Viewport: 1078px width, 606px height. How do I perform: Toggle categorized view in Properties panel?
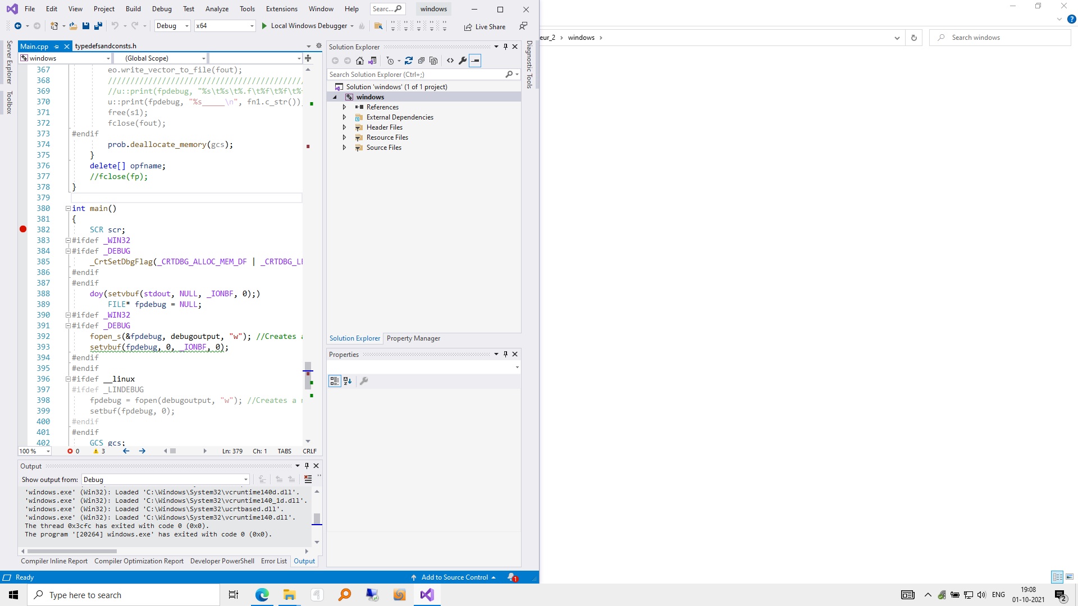(335, 381)
